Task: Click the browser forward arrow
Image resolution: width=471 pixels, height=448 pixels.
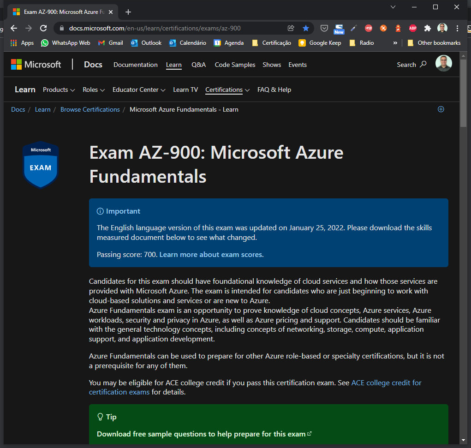Action: (29, 28)
